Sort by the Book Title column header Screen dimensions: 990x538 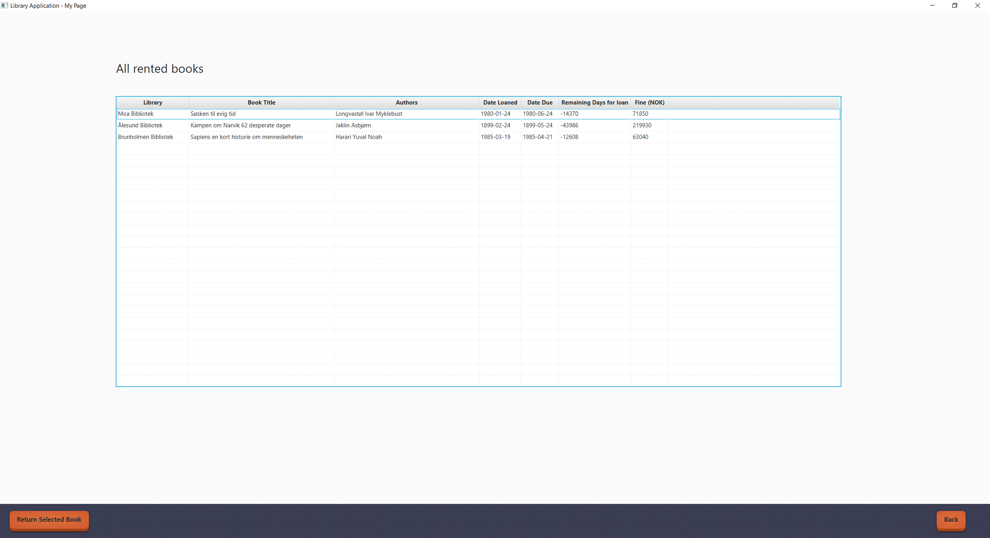click(261, 102)
